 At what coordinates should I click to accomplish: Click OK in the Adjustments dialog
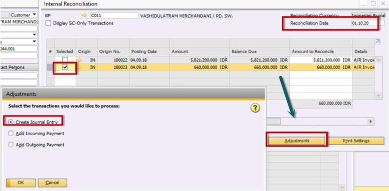(x=21, y=183)
